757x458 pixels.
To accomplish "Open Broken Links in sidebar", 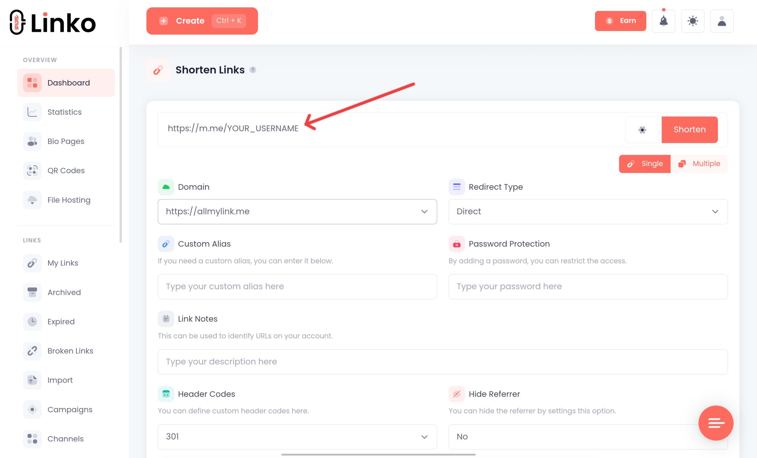I will 66,351.
